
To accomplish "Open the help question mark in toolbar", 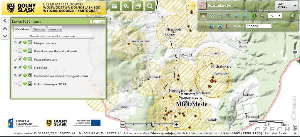I will 293,16.
